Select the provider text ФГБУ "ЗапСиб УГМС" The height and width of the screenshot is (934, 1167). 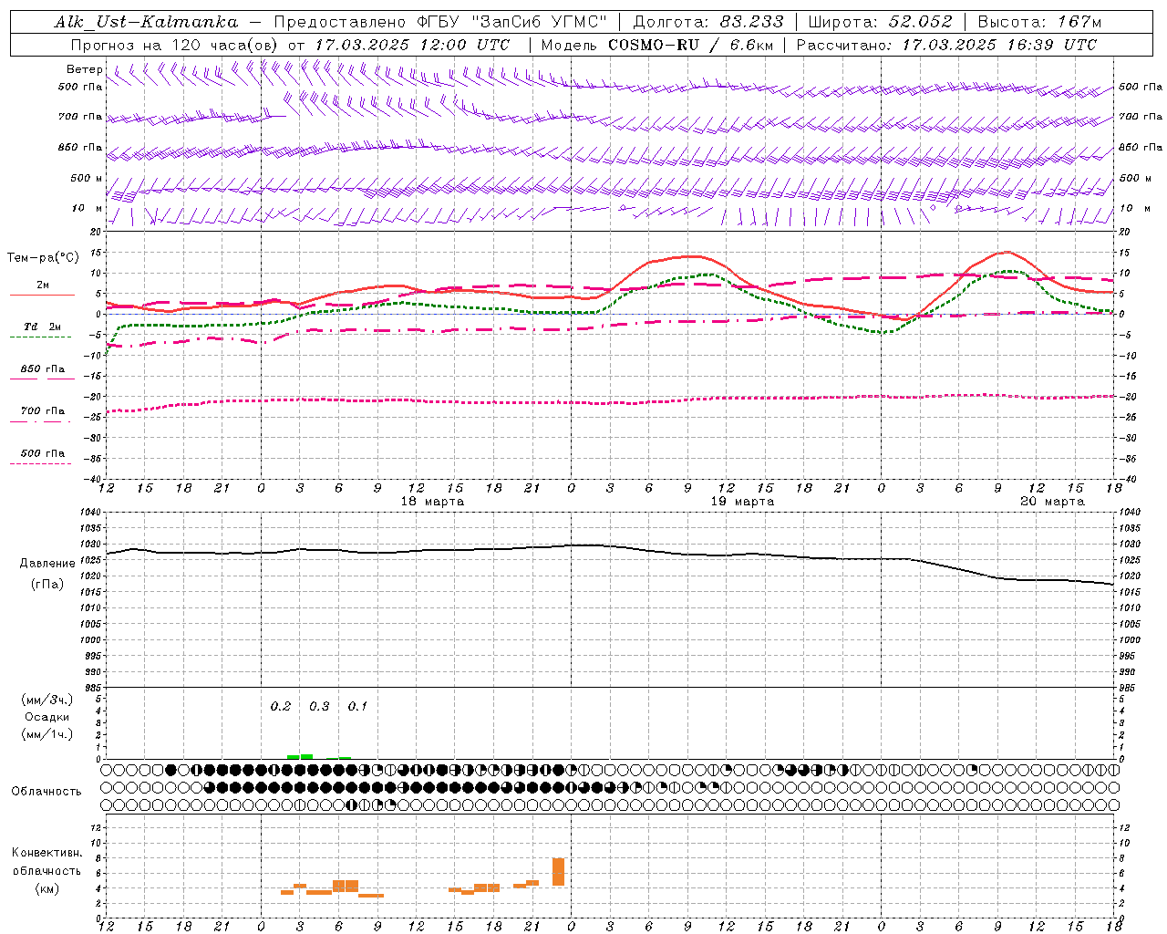point(512,22)
